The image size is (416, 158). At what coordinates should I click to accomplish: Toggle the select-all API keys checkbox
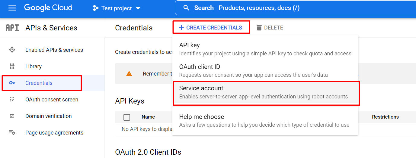click(x=127, y=117)
